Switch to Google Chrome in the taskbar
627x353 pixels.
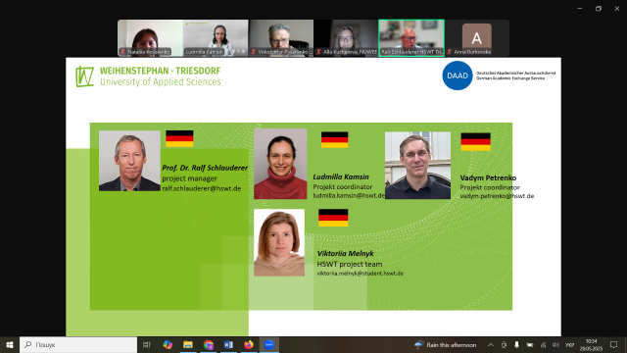pyautogui.click(x=209, y=344)
